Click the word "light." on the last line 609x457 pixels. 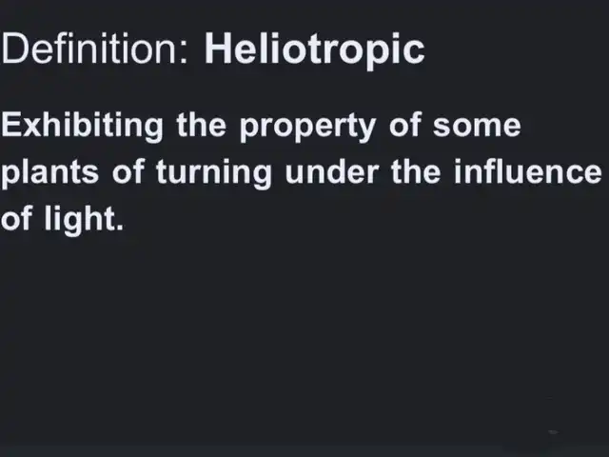pos(84,220)
